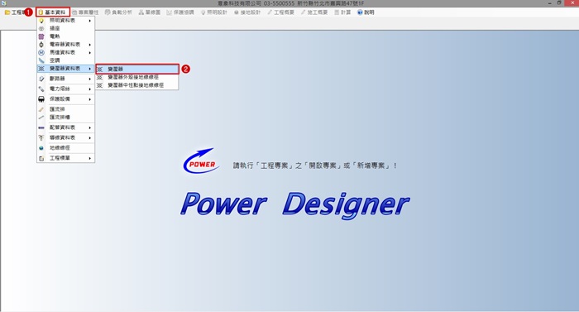Click the 空調 air conditioning icon
The width and height of the screenshot is (579, 312).
tap(41, 60)
